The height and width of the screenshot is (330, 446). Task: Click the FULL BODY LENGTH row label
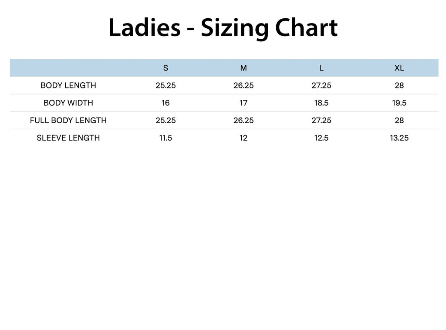[x=68, y=120]
